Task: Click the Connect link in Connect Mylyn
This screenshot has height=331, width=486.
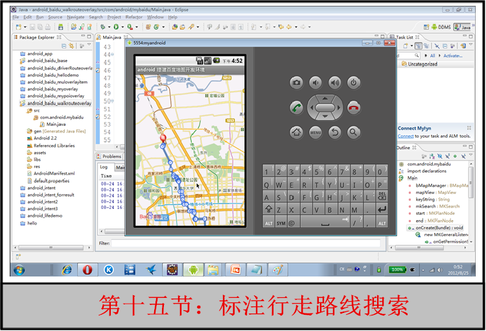Action: (406, 136)
